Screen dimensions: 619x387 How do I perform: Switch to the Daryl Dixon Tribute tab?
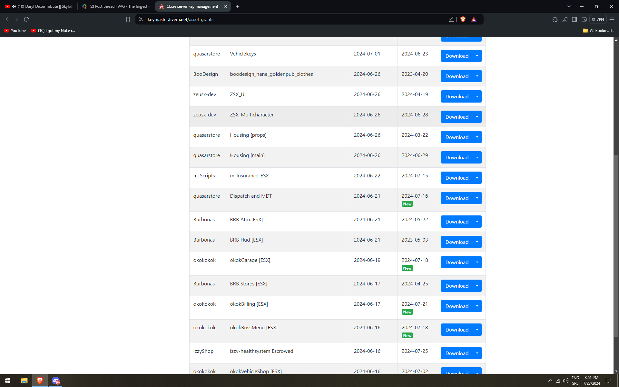point(39,6)
